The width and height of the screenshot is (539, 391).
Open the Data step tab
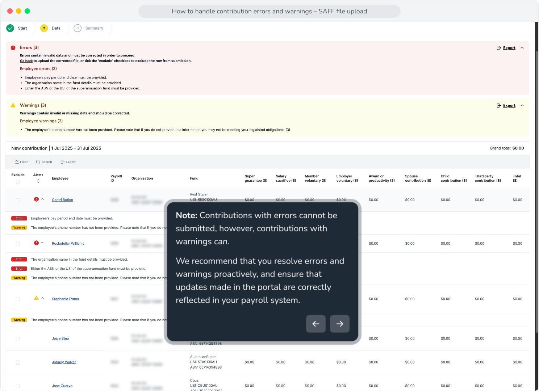(x=56, y=28)
